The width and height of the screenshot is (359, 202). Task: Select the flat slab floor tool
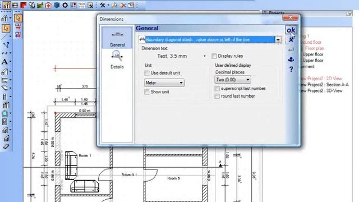click(x=4, y=88)
